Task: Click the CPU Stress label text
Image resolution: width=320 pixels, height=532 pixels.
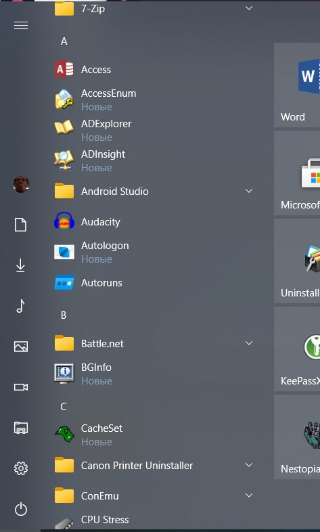Action: 105,520
